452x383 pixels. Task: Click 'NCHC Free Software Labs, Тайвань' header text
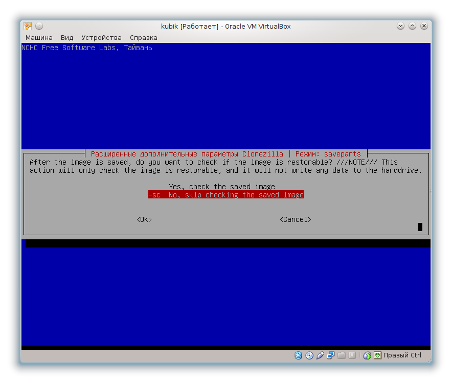point(87,48)
